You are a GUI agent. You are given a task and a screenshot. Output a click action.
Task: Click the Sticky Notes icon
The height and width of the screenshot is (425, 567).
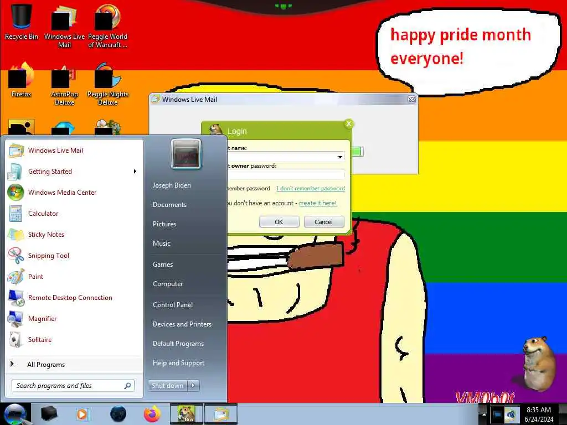click(x=16, y=235)
